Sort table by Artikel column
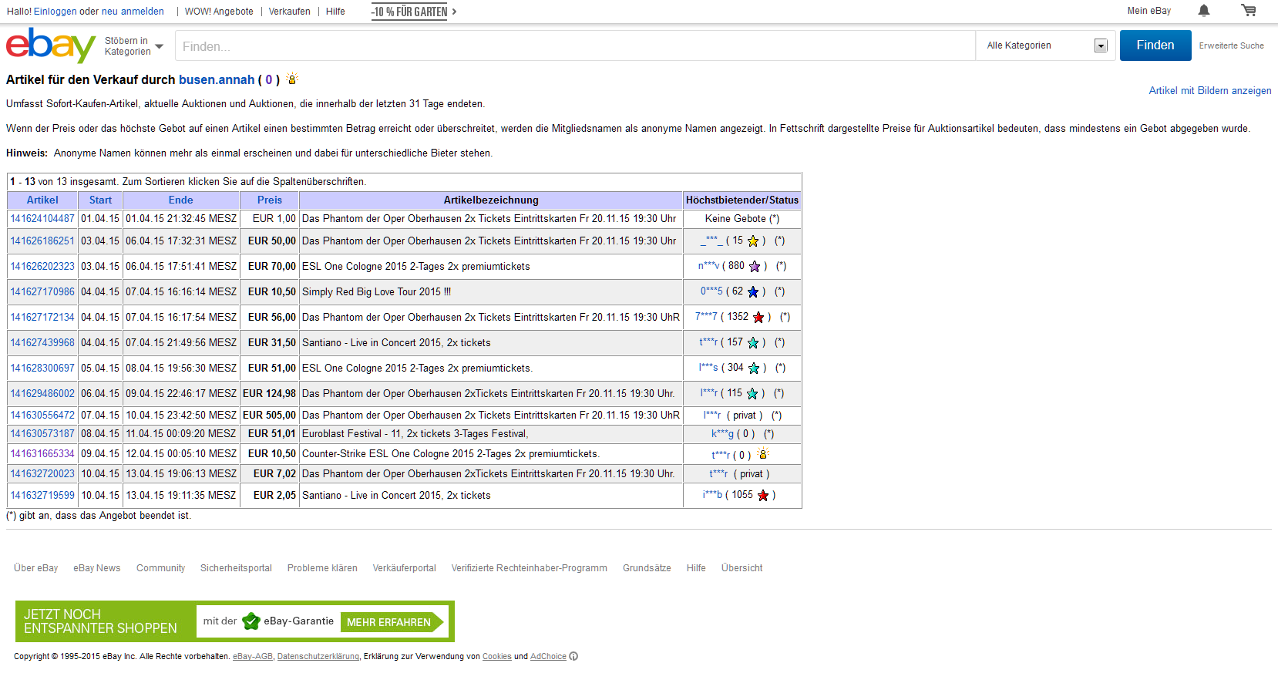The width and height of the screenshot is (1278, 700). tap(42, 200)
